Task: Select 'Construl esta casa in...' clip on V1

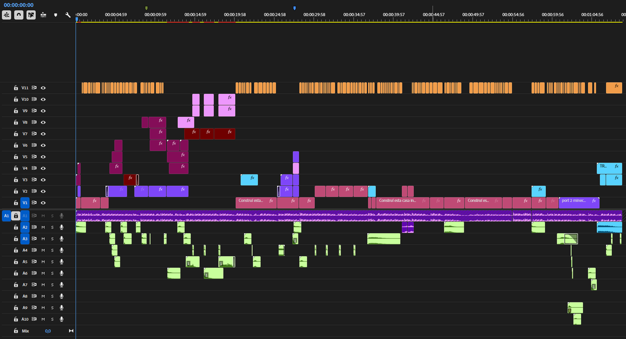Action: point(402,203)
